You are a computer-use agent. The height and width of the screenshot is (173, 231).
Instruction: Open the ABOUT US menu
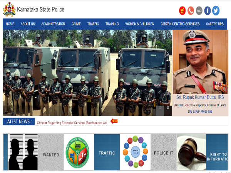point(28,24)
